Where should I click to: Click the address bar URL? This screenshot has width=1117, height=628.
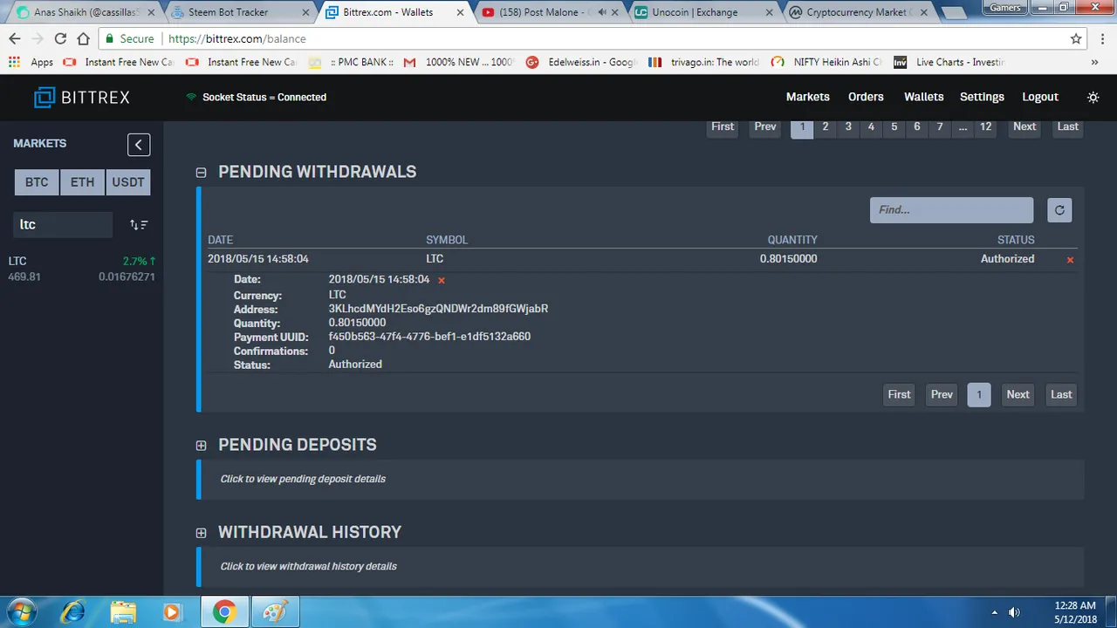[237, 39]
